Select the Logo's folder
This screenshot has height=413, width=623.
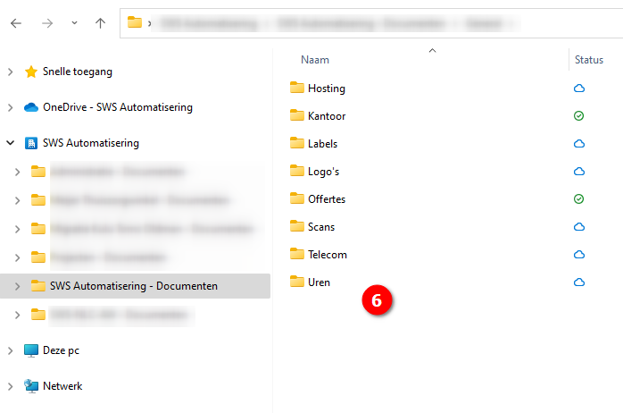pos(323,172)
